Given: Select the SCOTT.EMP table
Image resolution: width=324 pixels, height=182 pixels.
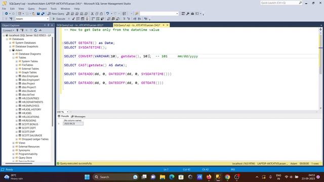Looking at the screenshot, I should [28, 131].
